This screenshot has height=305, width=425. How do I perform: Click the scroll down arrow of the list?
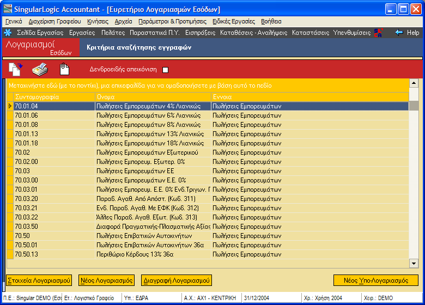414,263
